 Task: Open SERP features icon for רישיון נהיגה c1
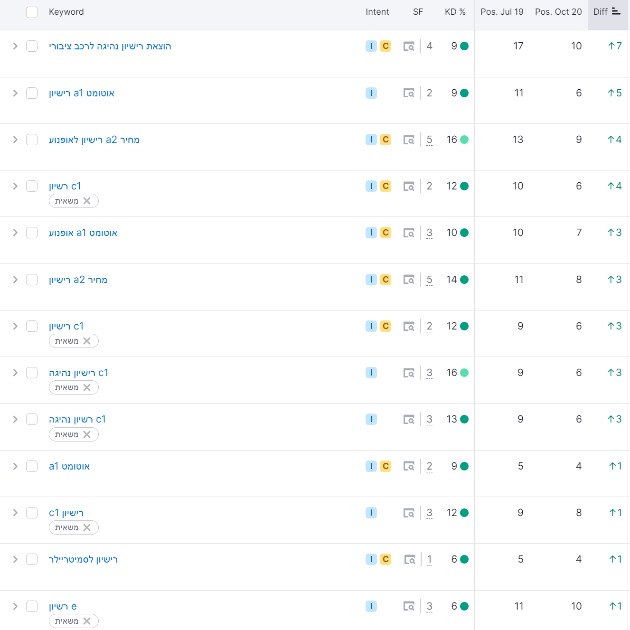pos(409,373)
